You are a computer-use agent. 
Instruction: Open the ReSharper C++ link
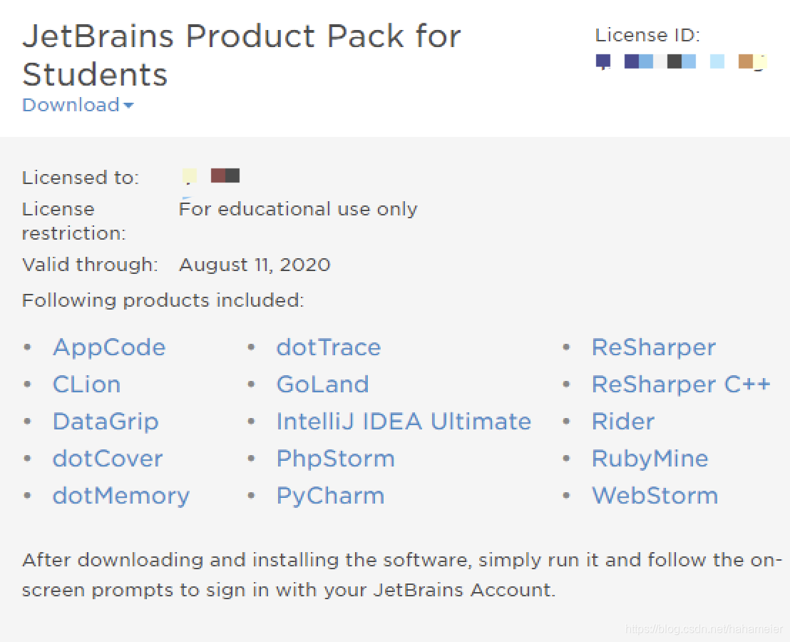pyautogui.click(x=681, y=384)
